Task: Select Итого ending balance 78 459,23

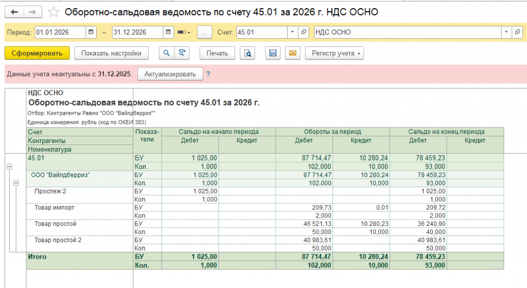Action: (418, 257)
